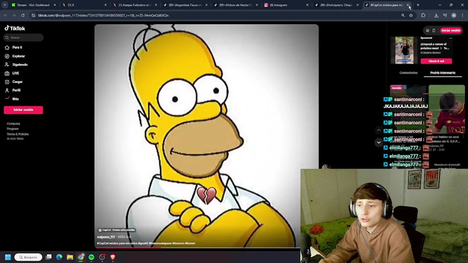The width and height of the screenshot is (468, 263).
Task: Click the Chrome taskbar icon
Action: (x=81, y=257)
